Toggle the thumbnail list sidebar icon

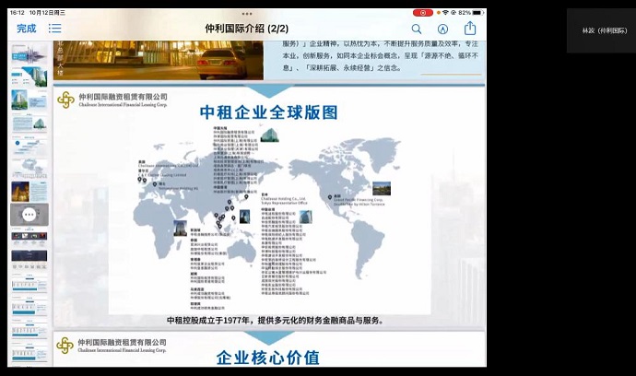[55, 29]
